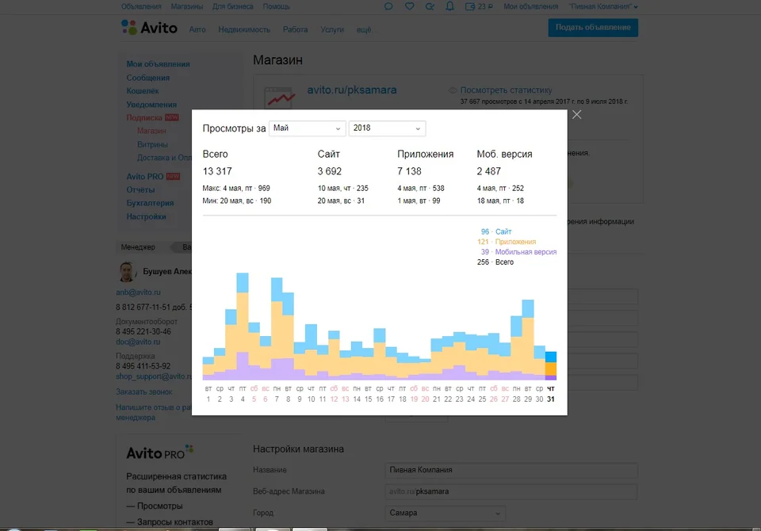
Task: Open Мои объявления in the top bar
Action: coord(530,6)
